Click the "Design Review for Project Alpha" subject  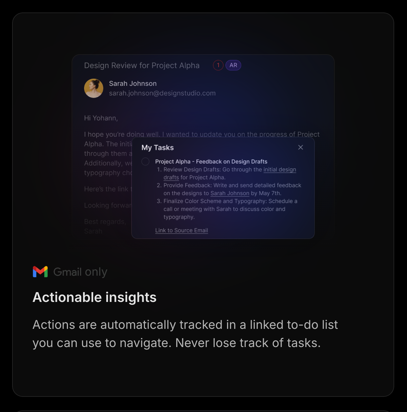[x=142, y=65]
